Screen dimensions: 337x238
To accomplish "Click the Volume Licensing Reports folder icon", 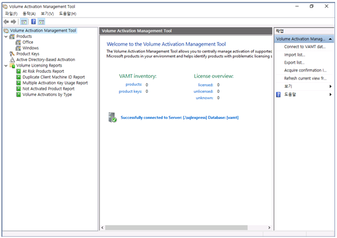I will point(13,65).
